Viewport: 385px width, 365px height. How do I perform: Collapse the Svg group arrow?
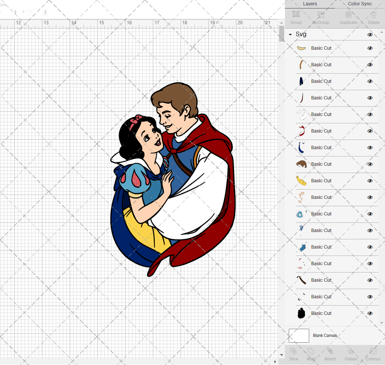[x=290, y=35]
